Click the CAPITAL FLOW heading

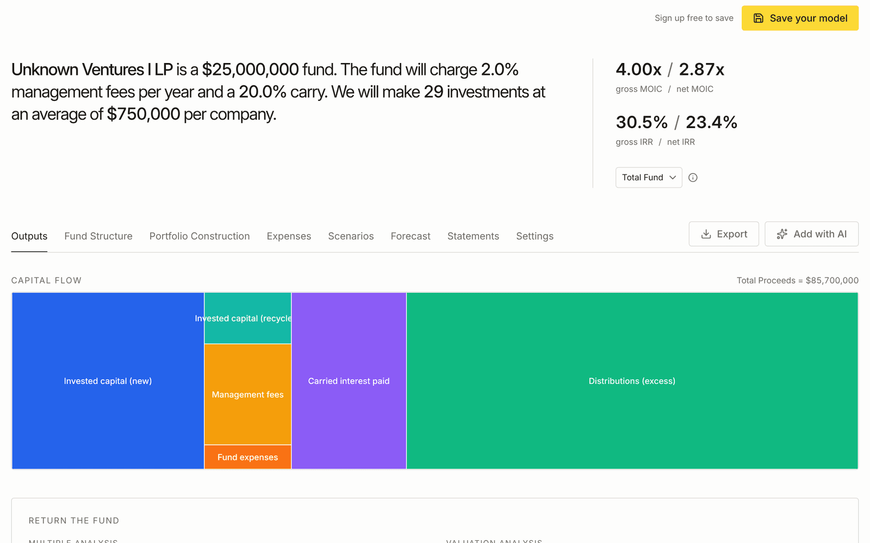coord(46,280)
